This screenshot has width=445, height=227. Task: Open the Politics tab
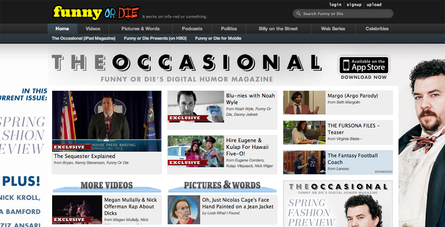(229, 29)
